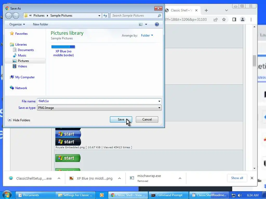Toggle Chrome side panel icon
The height and width of the screenshot is (199, 266).
(x=234, y=19)
